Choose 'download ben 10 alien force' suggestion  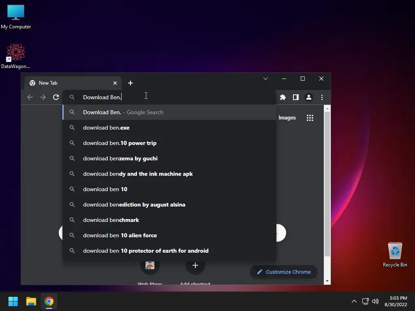(169, 235)
